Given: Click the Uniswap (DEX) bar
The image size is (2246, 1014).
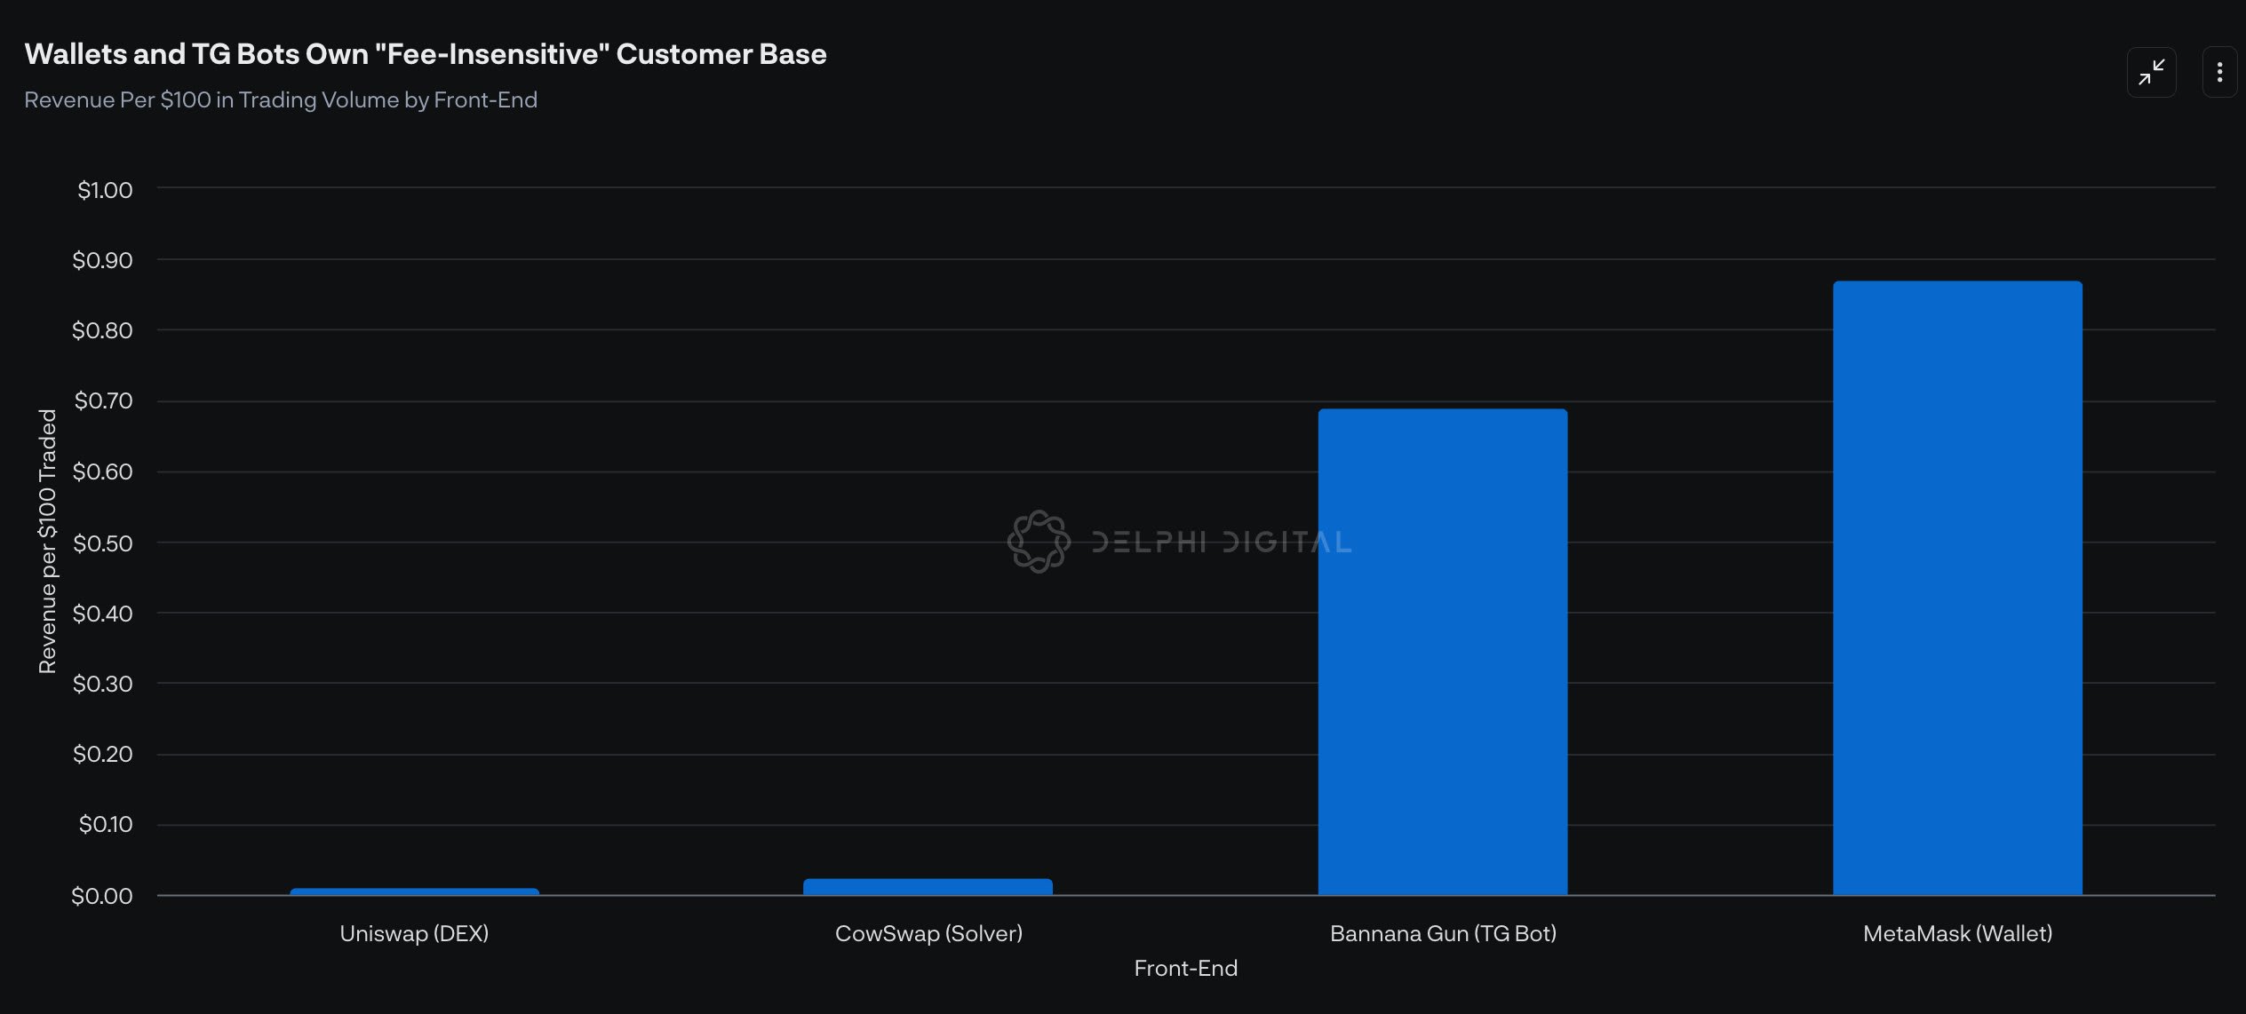Looking at the screenshot, I should pos(414,891).
